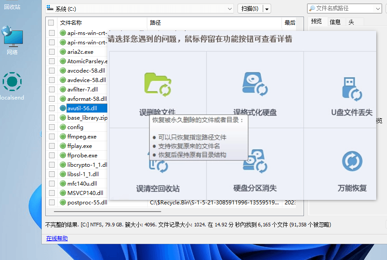
Task: Click the green status icon beside aria2c.exe
Action: [63, 52]
